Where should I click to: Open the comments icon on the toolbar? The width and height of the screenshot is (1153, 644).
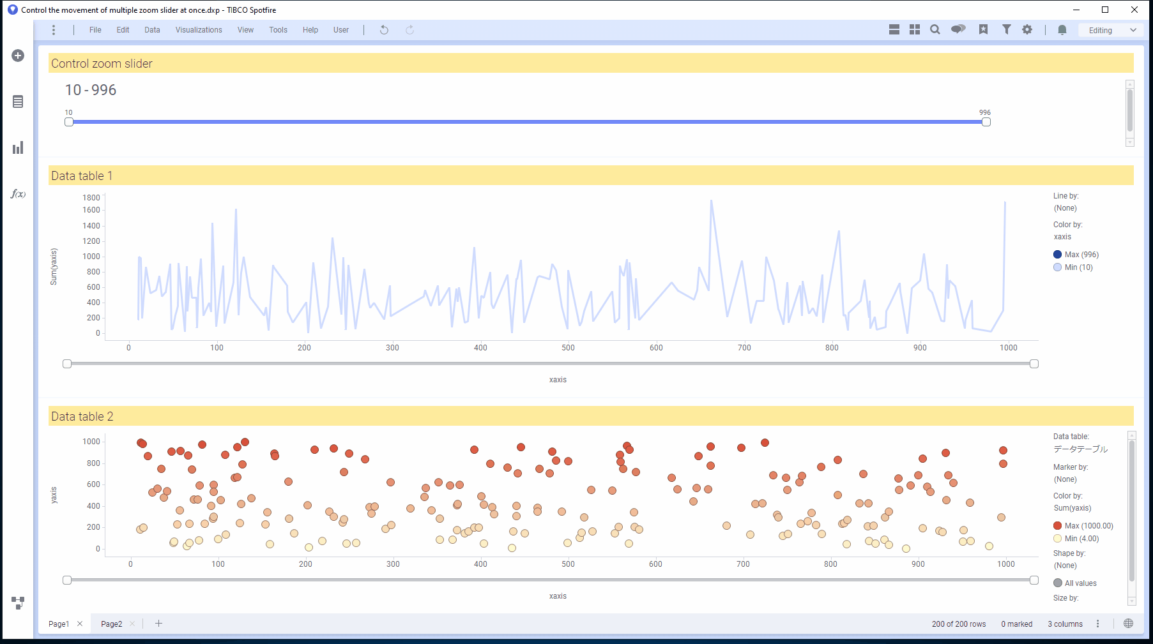(x=958, y=29)
